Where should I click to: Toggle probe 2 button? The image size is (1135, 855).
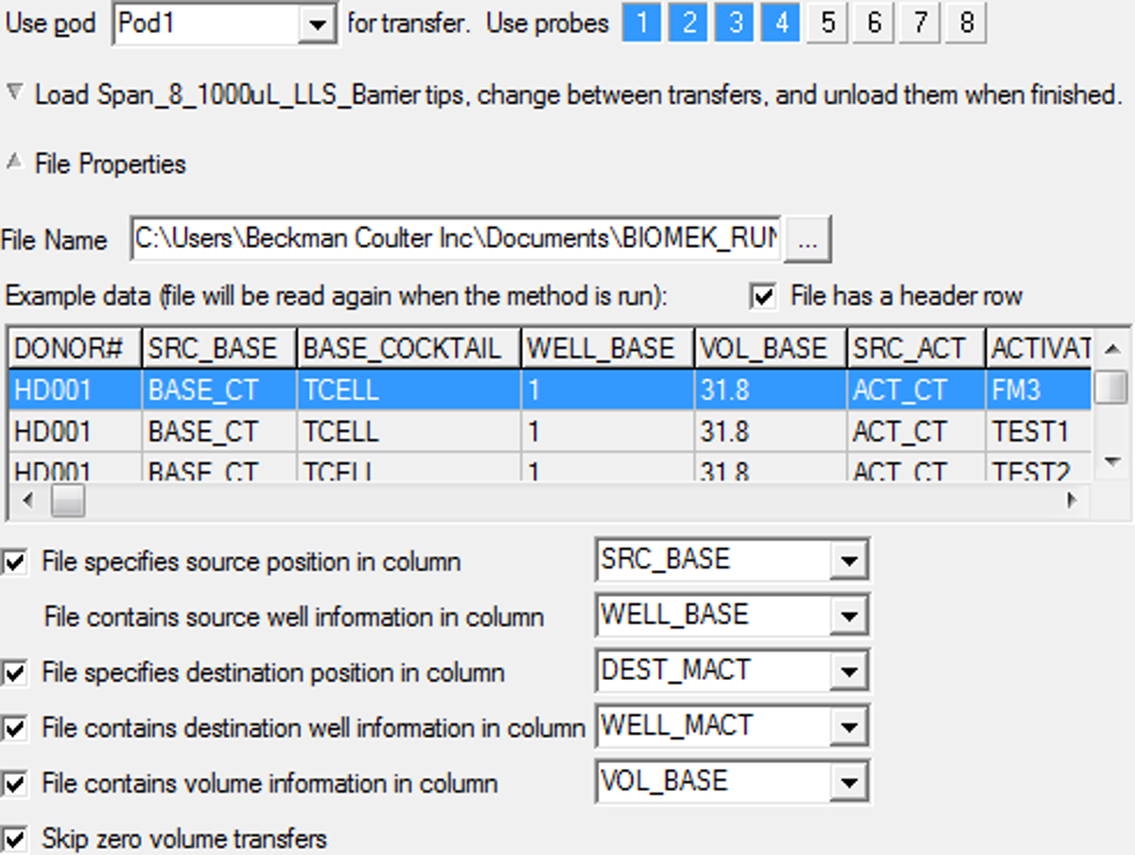point(688,23)
